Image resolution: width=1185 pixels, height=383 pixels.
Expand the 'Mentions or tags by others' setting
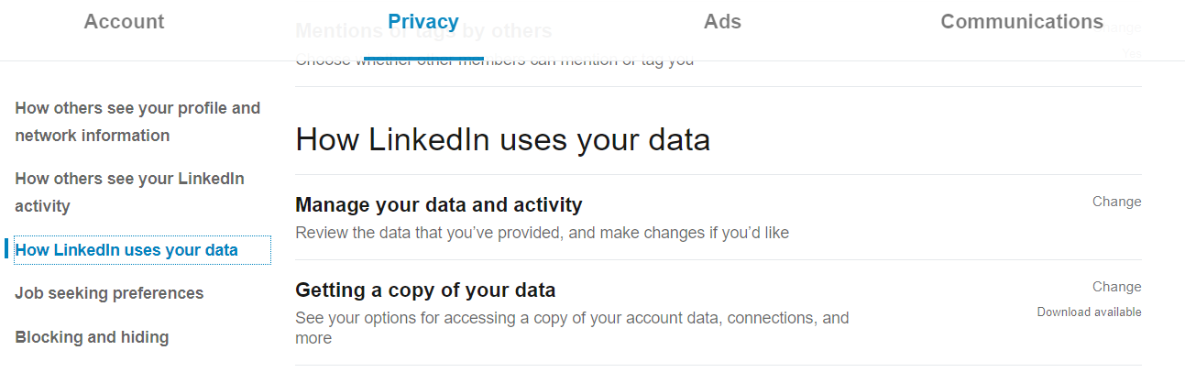pos(423,35)
